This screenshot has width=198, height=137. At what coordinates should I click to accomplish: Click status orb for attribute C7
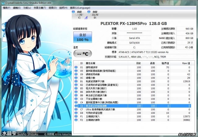[76, 109]
